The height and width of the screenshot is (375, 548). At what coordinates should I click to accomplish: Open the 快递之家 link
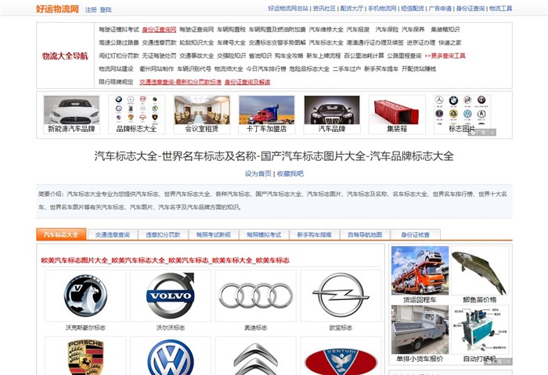point(450,42)
